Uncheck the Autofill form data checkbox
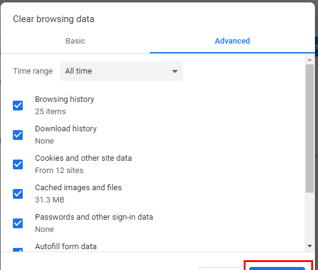Screen dimensions: 318x270 [18, 250]
